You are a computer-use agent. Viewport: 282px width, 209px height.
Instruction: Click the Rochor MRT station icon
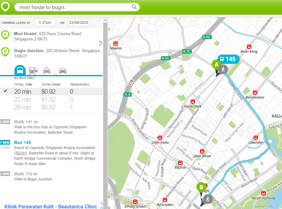[180, 163]
